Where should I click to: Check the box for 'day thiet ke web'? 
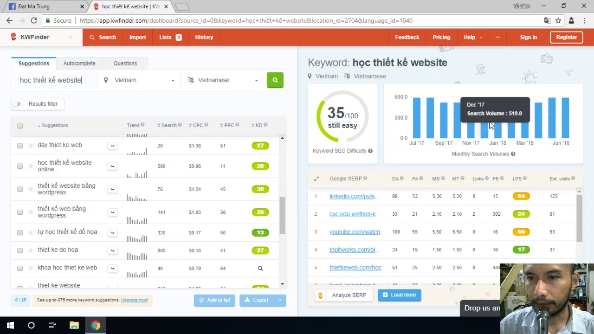coord(20,146)
